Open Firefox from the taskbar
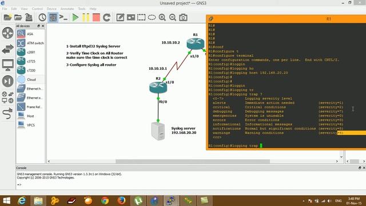The width and height of the screenshot is (366, 206). (121, 201)
